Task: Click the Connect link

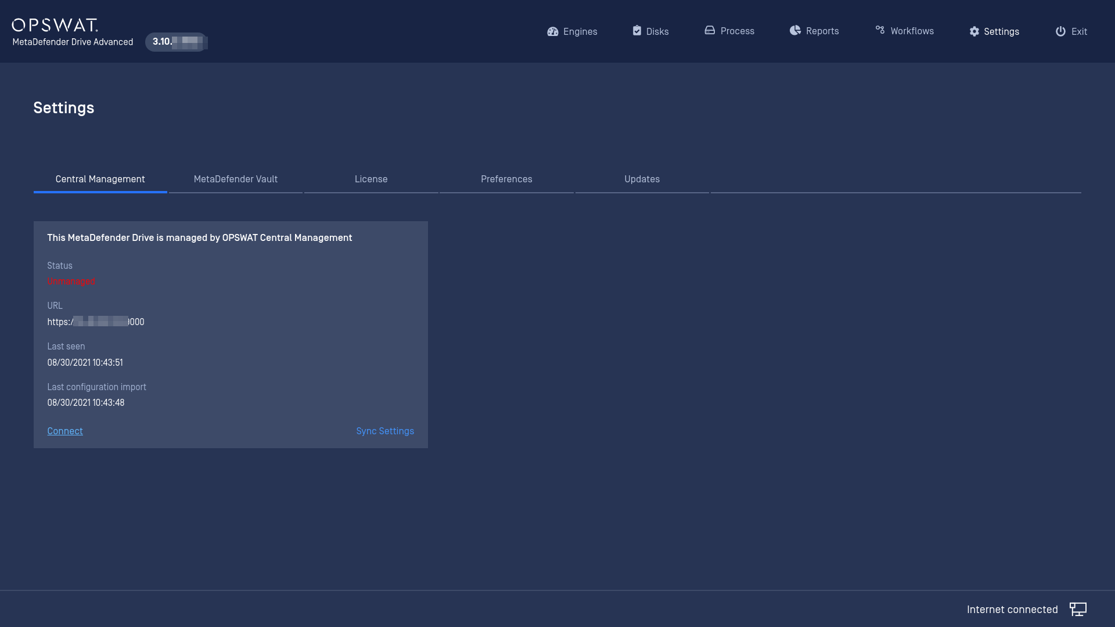Action: pos(65,431)
